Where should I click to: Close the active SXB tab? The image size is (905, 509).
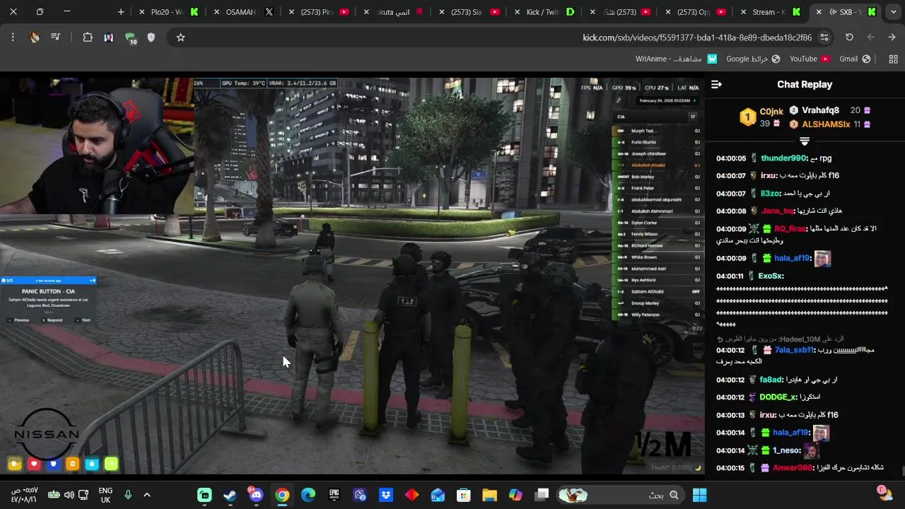(819, 12)
